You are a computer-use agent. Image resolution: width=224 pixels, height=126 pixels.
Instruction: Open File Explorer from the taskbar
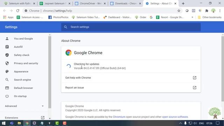pyautogui.click(x=19, y=123)
